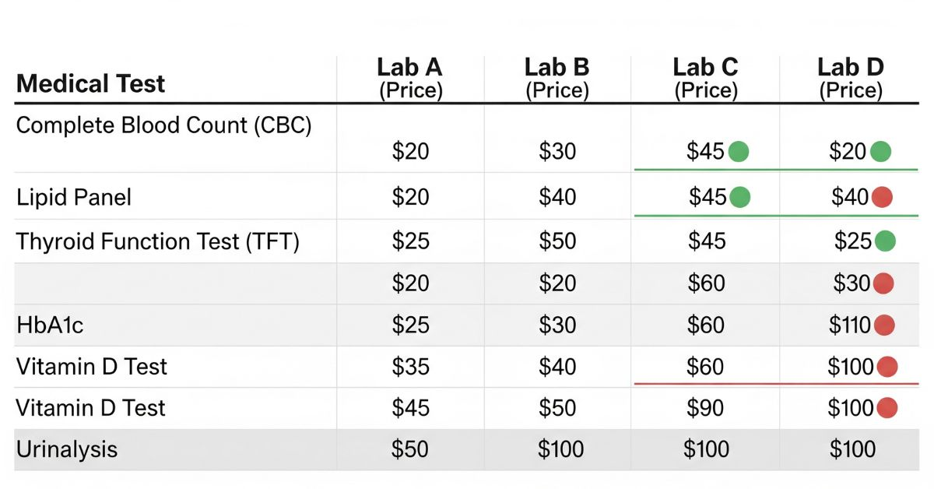Click green dot beside Lab D CBC price

coord(880,151)
